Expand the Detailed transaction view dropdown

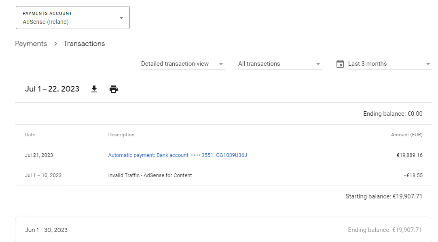point(183,64)
